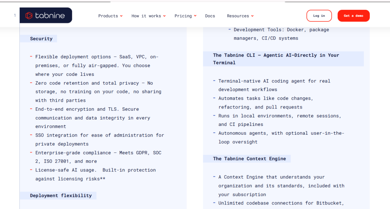Select the Security heading
This screenshot has height=209, width=390.
click(x=41, y=39)
